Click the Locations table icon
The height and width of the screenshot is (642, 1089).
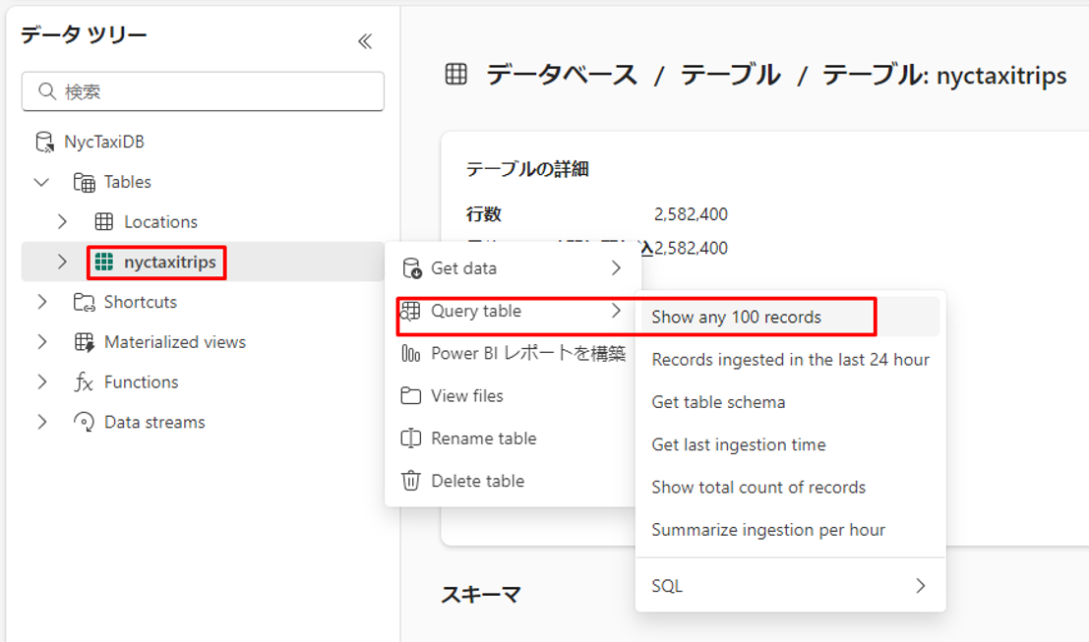(103, 222)
